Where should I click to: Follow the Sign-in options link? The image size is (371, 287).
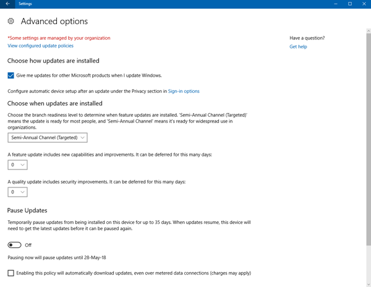click(184, 92)
